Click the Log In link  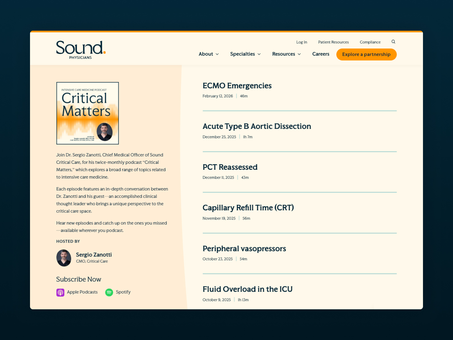point(301,42)
